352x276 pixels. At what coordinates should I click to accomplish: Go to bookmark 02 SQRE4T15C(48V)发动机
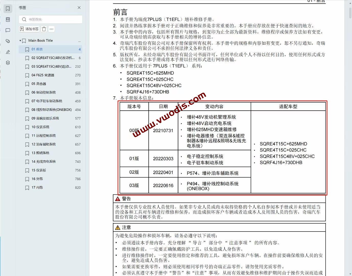51,58
